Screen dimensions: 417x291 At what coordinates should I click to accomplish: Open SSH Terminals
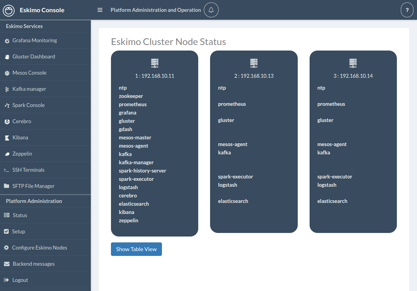(28, 170)
